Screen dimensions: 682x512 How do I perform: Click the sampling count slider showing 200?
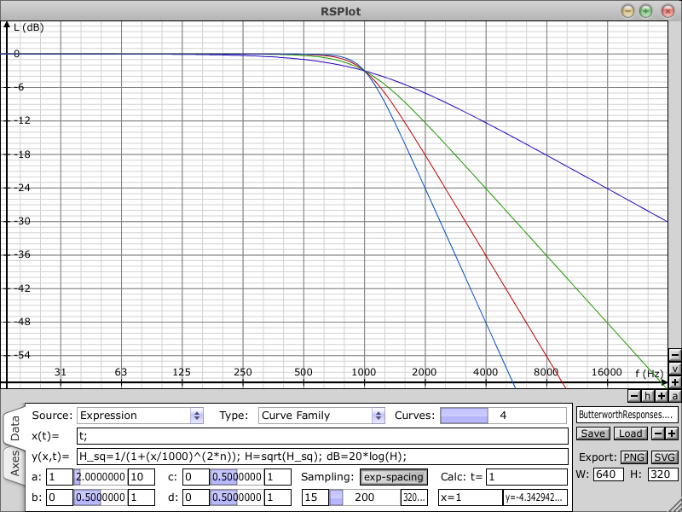tap(365, 497)
